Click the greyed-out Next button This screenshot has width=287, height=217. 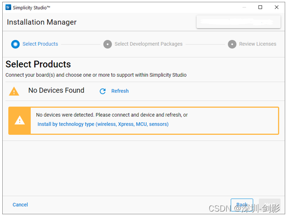(269, 205)
